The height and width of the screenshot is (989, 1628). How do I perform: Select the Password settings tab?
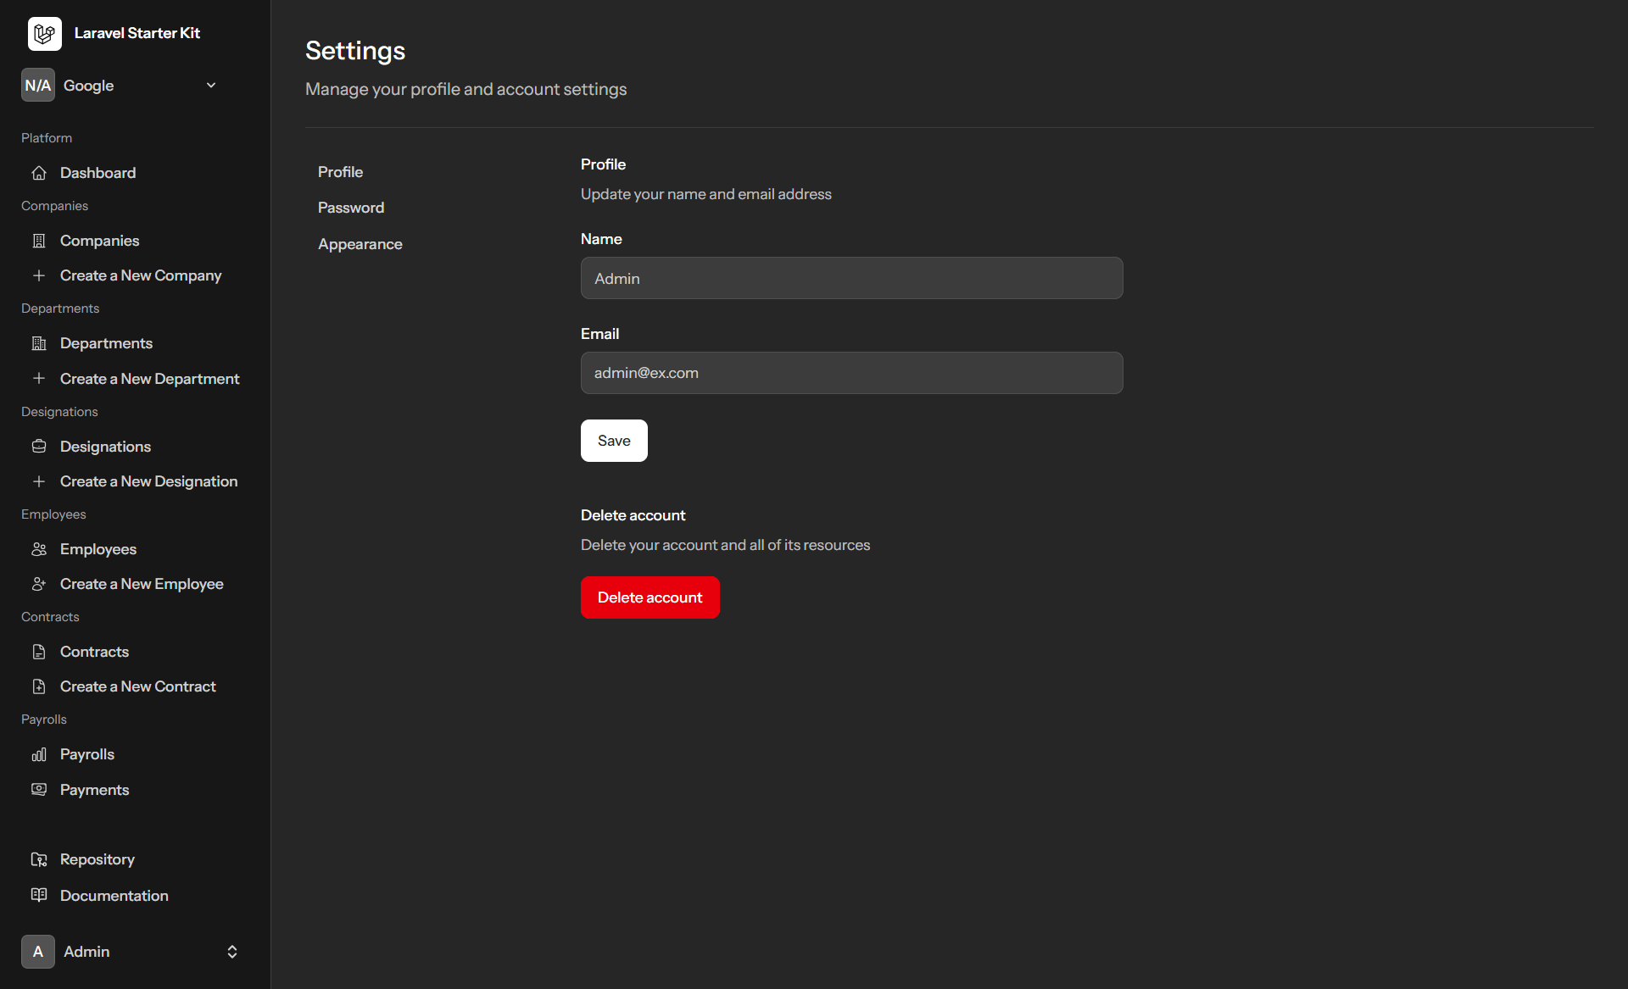click(351, 208)
